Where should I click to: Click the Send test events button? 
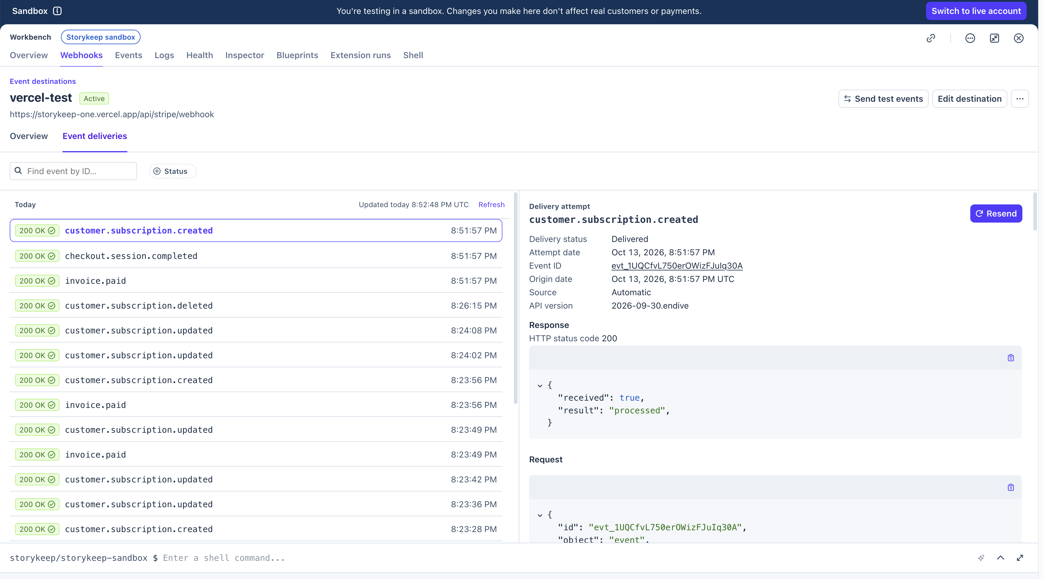coord(883,99)
